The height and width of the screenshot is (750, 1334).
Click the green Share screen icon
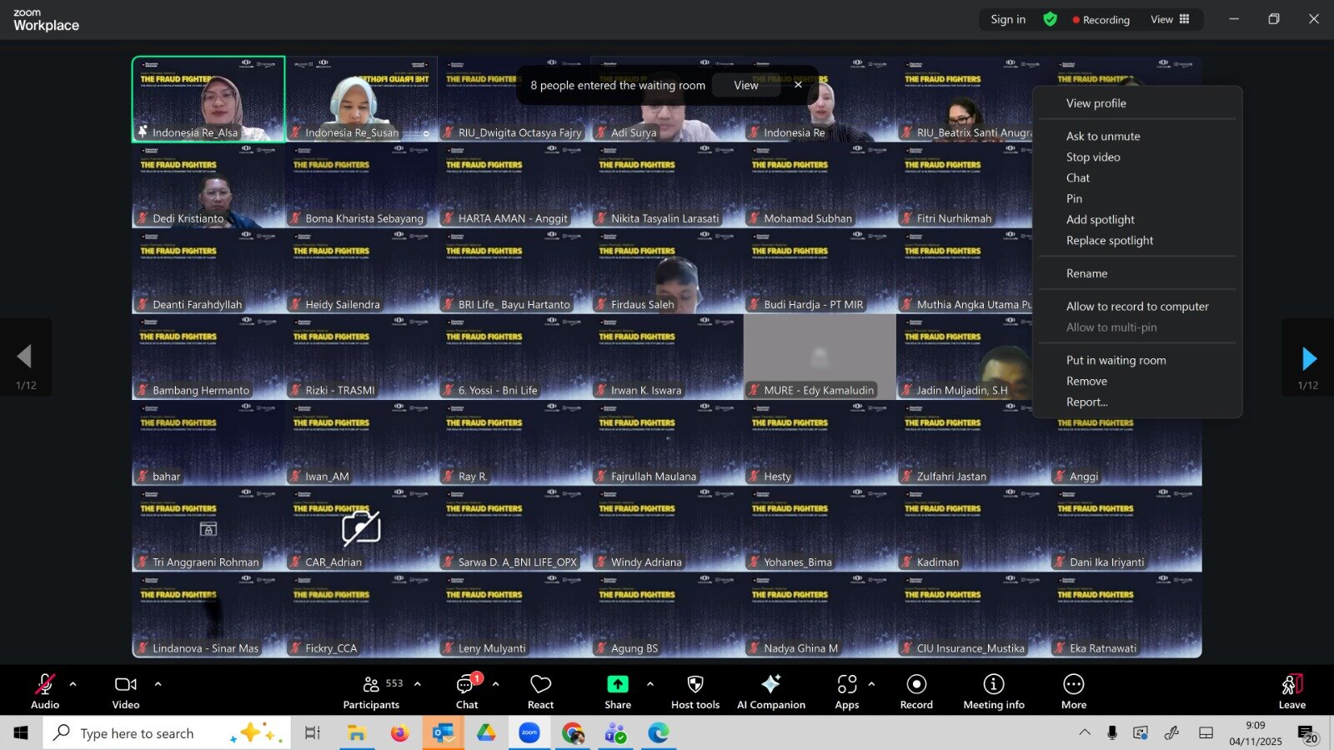[x=617, y=684]
